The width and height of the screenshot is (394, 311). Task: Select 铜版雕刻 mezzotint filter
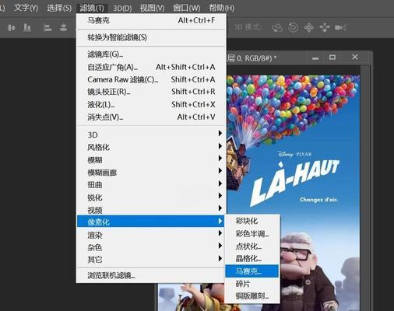point(252,295)
